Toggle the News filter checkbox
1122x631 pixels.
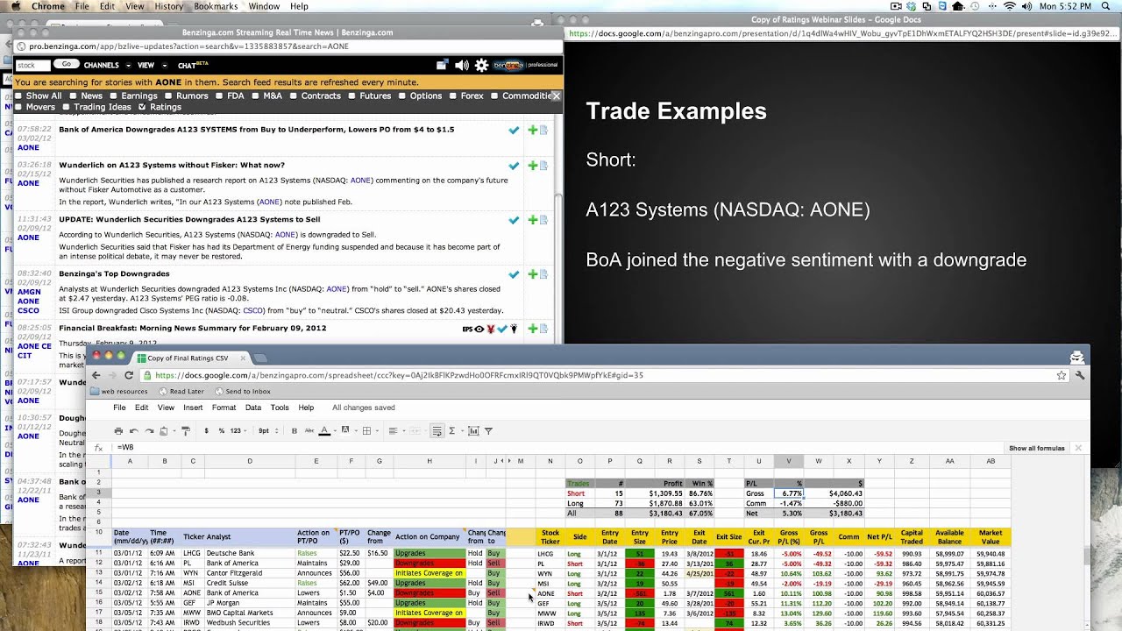75,96
